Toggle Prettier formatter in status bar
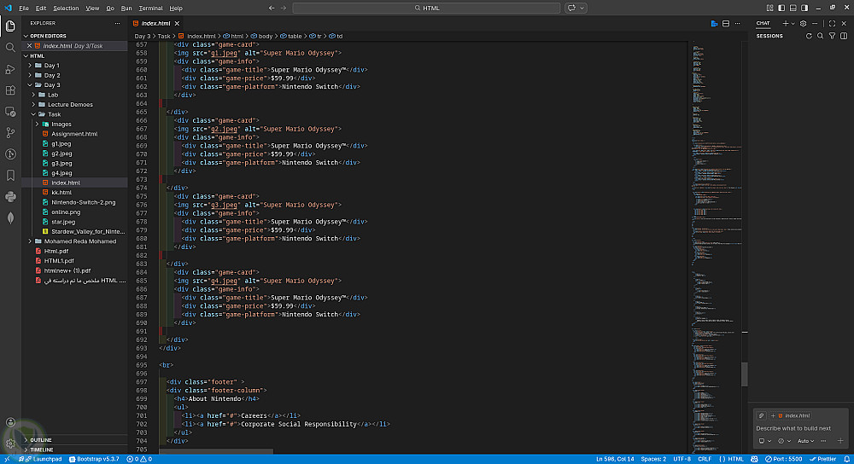This screenshot has width=854, height=464. tap(822, 459)
